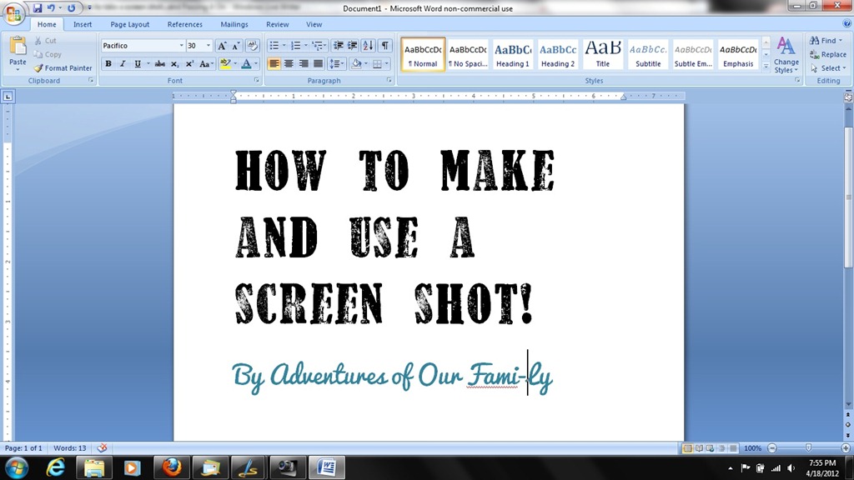Screen dimensions: 854x480
Task: Click the borders button
Action: [x=377, y=63]
